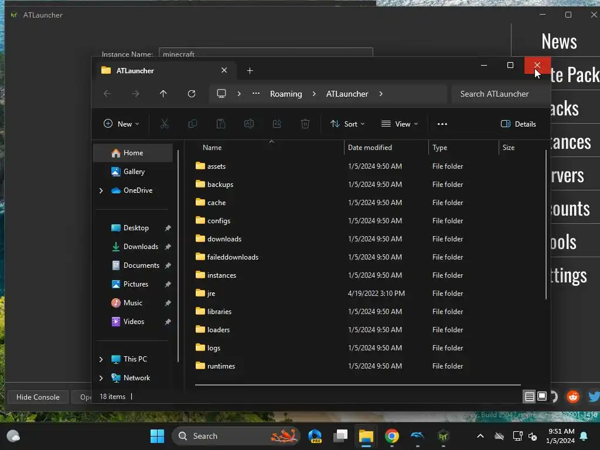Viewport: 600px width, 450px height.
Task: Open the Sort dropdown menu
Action: point(348,124)
